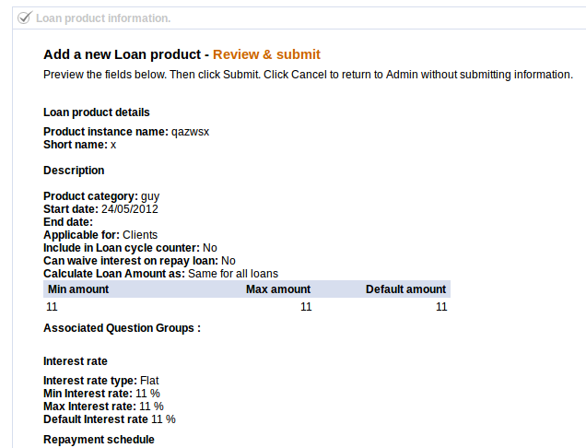Image resolution: width=586 pixels, height=448 pixels.
Task: Click the "Can waive interest on repay loan" label
Action: click(x=131, y=261)
